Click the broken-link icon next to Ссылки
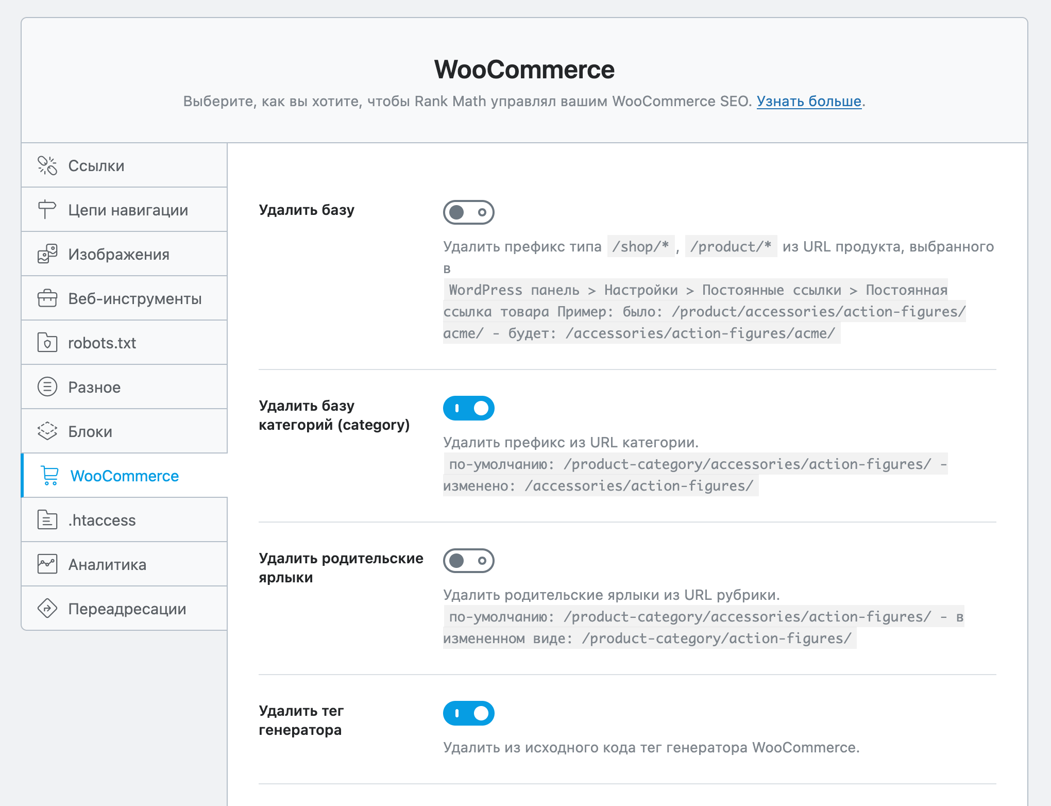The height and width of the screenshot is (806, 1051). coord(47,165)
